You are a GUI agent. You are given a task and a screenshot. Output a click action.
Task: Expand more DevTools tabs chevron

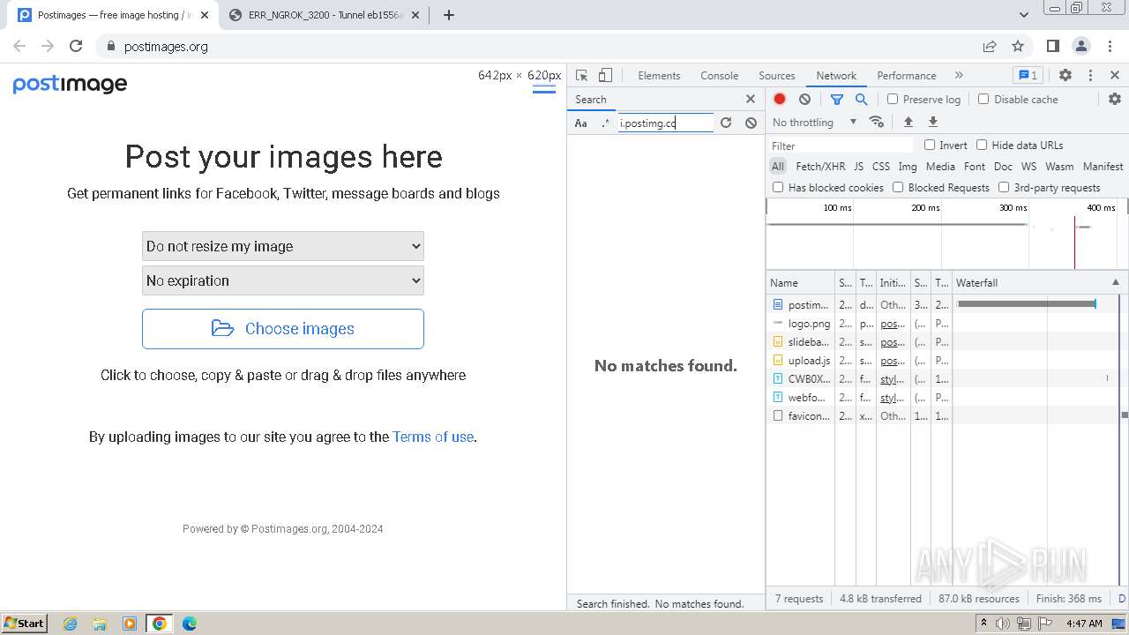[x=959, y=76]
